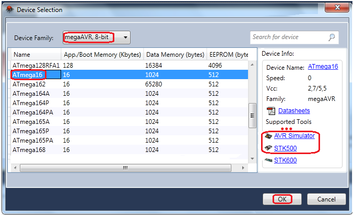The height and width of the screenshot is (215, 354).
Task: Click the 4096 EEPROM cell
Action: tap(215, 66)
